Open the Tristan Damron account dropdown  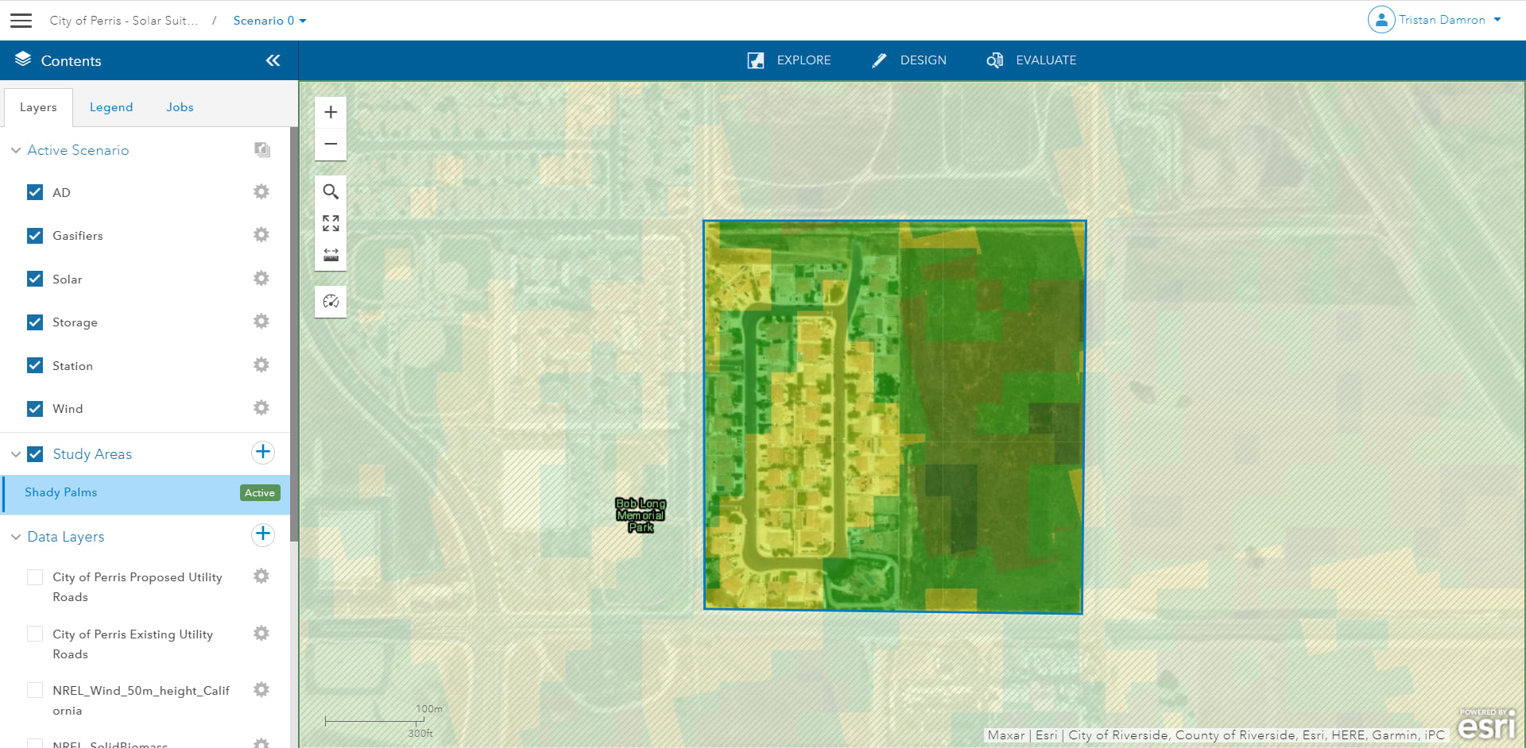point(1450,20)
